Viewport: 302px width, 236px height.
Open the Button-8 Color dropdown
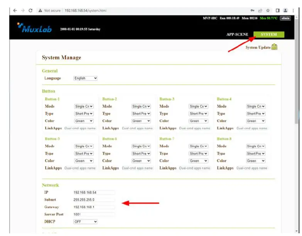point(256,161)
